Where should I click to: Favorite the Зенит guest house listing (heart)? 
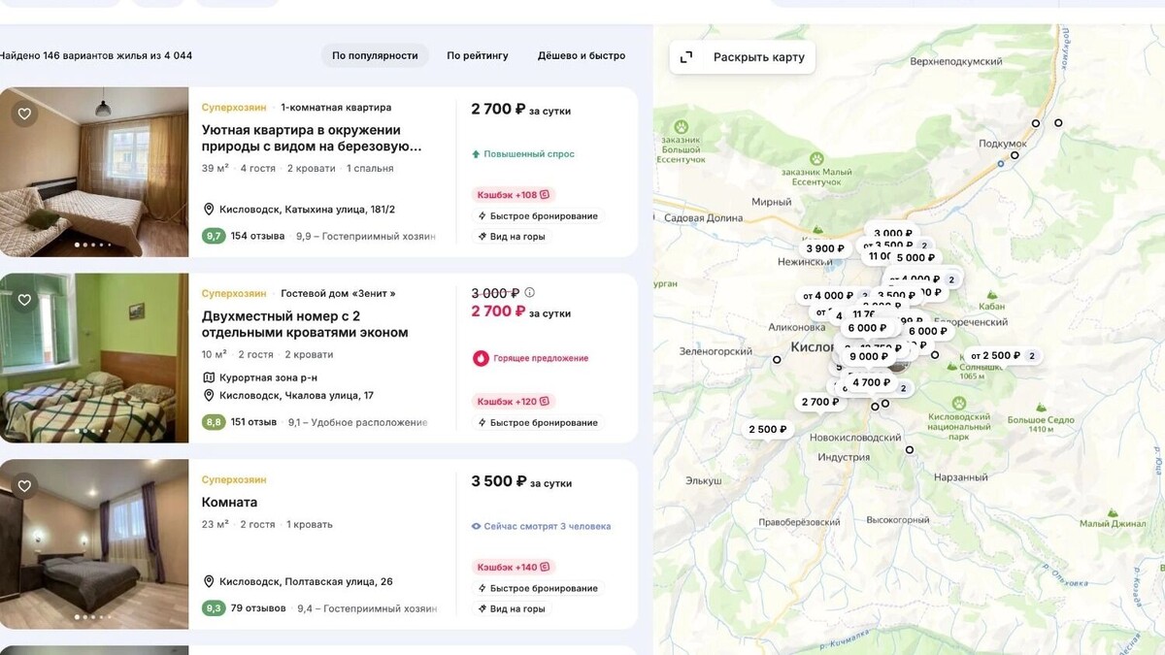[x=24, y=300]
